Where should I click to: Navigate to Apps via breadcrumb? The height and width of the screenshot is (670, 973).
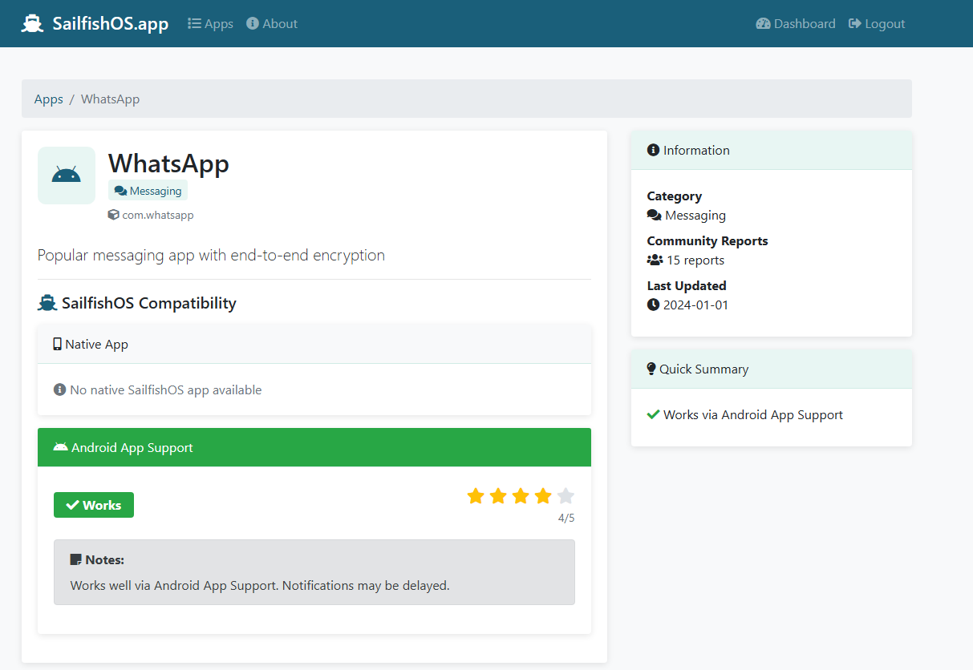pos(48,99)
